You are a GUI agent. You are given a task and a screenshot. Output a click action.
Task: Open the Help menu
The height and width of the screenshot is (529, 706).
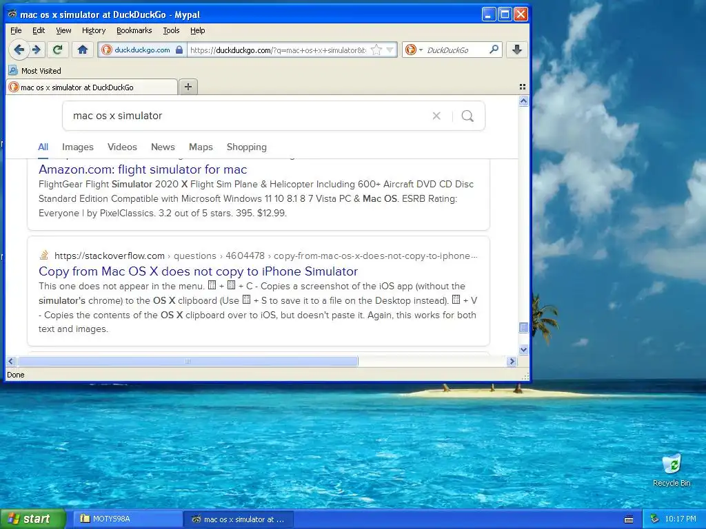[x=198, y=30]
